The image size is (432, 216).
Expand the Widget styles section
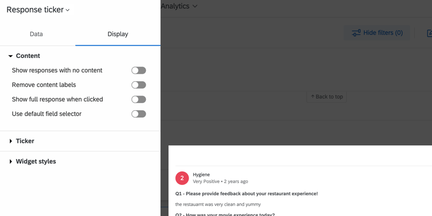click(32, 162)
